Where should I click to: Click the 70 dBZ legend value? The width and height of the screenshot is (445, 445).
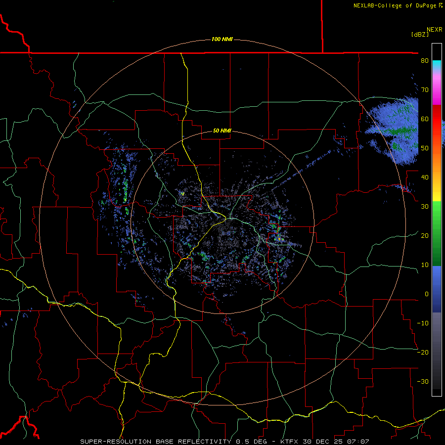425,90
